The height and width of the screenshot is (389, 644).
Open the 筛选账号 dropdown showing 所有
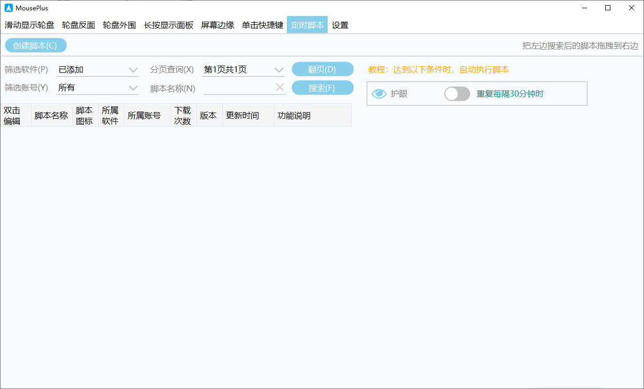[x=97, y=88]
